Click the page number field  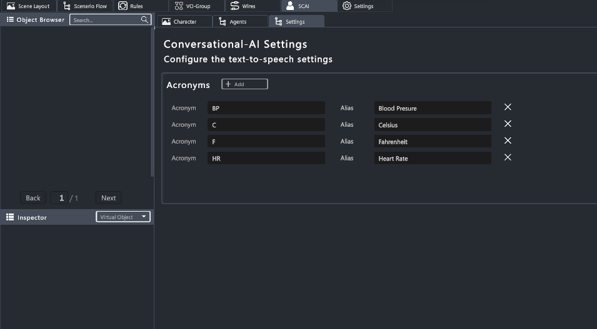click(61, 198)
